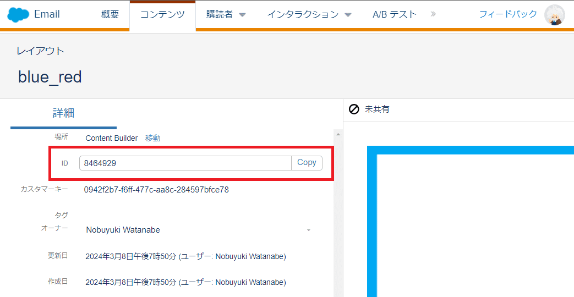Click the ID field containing 8464929
Screen dimensions: 574x297
[x=185, y=163]
